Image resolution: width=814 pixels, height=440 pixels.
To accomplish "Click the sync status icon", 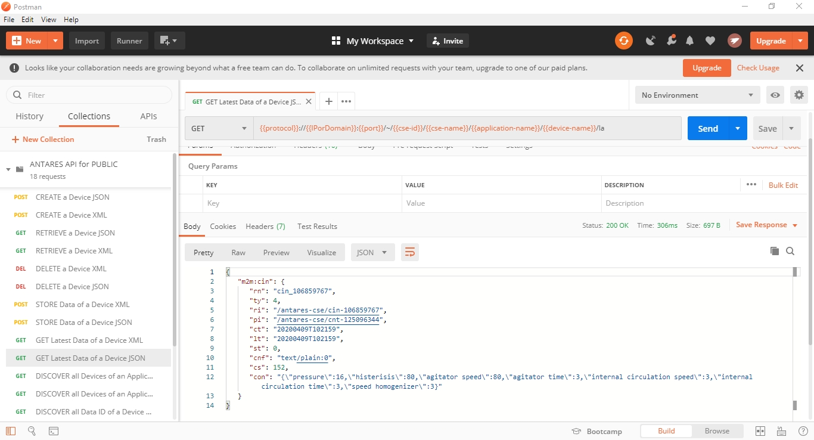I will click(x=623, y=41).
